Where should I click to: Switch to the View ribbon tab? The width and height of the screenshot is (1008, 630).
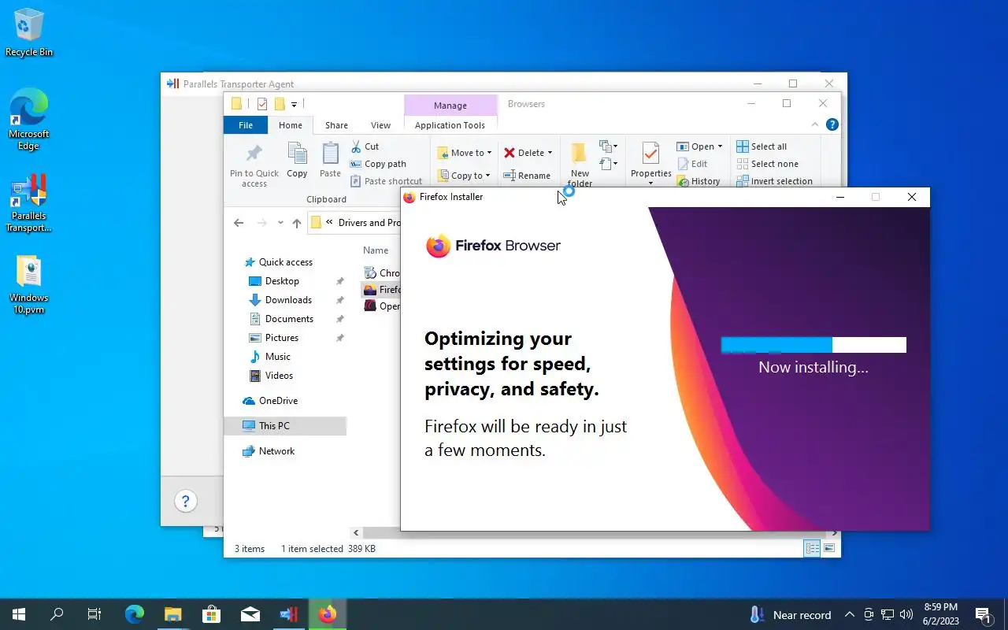tap(380, 125)
